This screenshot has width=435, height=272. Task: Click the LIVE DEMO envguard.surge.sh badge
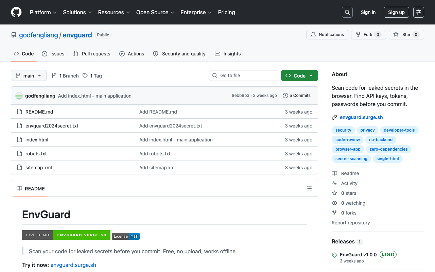[x=66, y=235]
